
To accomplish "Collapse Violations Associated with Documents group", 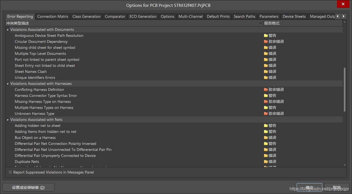I will [8, 29].
